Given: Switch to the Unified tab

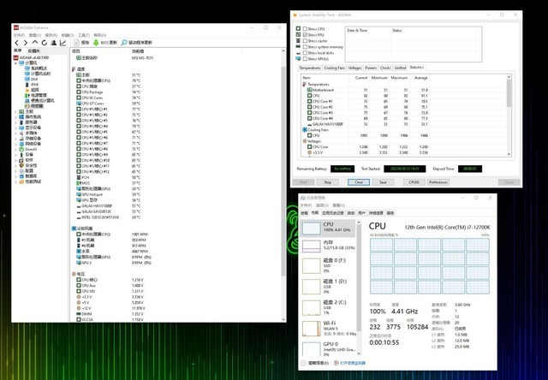Looking at the screenshot, I should coord(400,68).
